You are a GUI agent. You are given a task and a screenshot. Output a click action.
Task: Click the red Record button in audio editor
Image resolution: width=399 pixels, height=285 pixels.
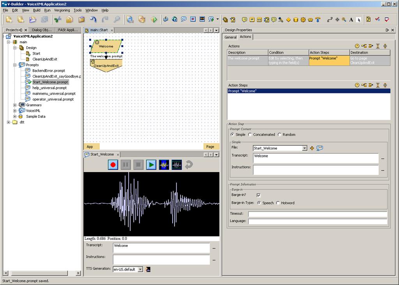click(113, 165)
